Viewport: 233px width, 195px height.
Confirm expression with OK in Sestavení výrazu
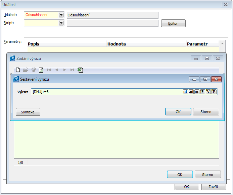[x=178, y=112]
